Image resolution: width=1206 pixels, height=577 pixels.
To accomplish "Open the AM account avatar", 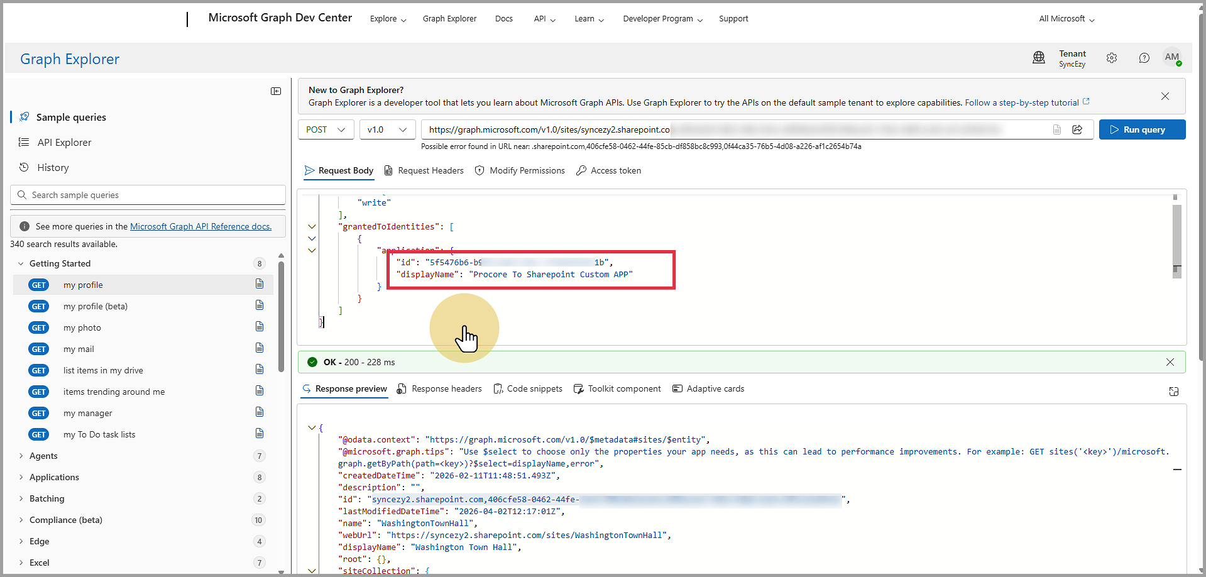I will pyautogui.click(x=1173, y=57).
